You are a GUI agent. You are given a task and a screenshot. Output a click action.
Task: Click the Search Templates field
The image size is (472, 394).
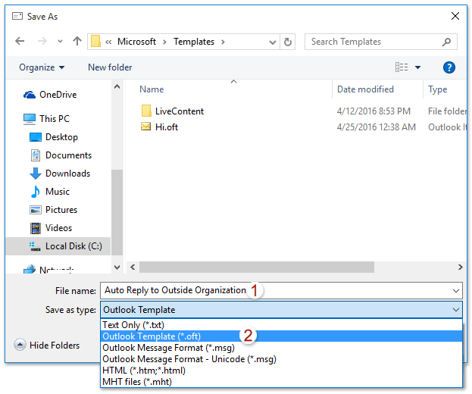click(379, 42)
